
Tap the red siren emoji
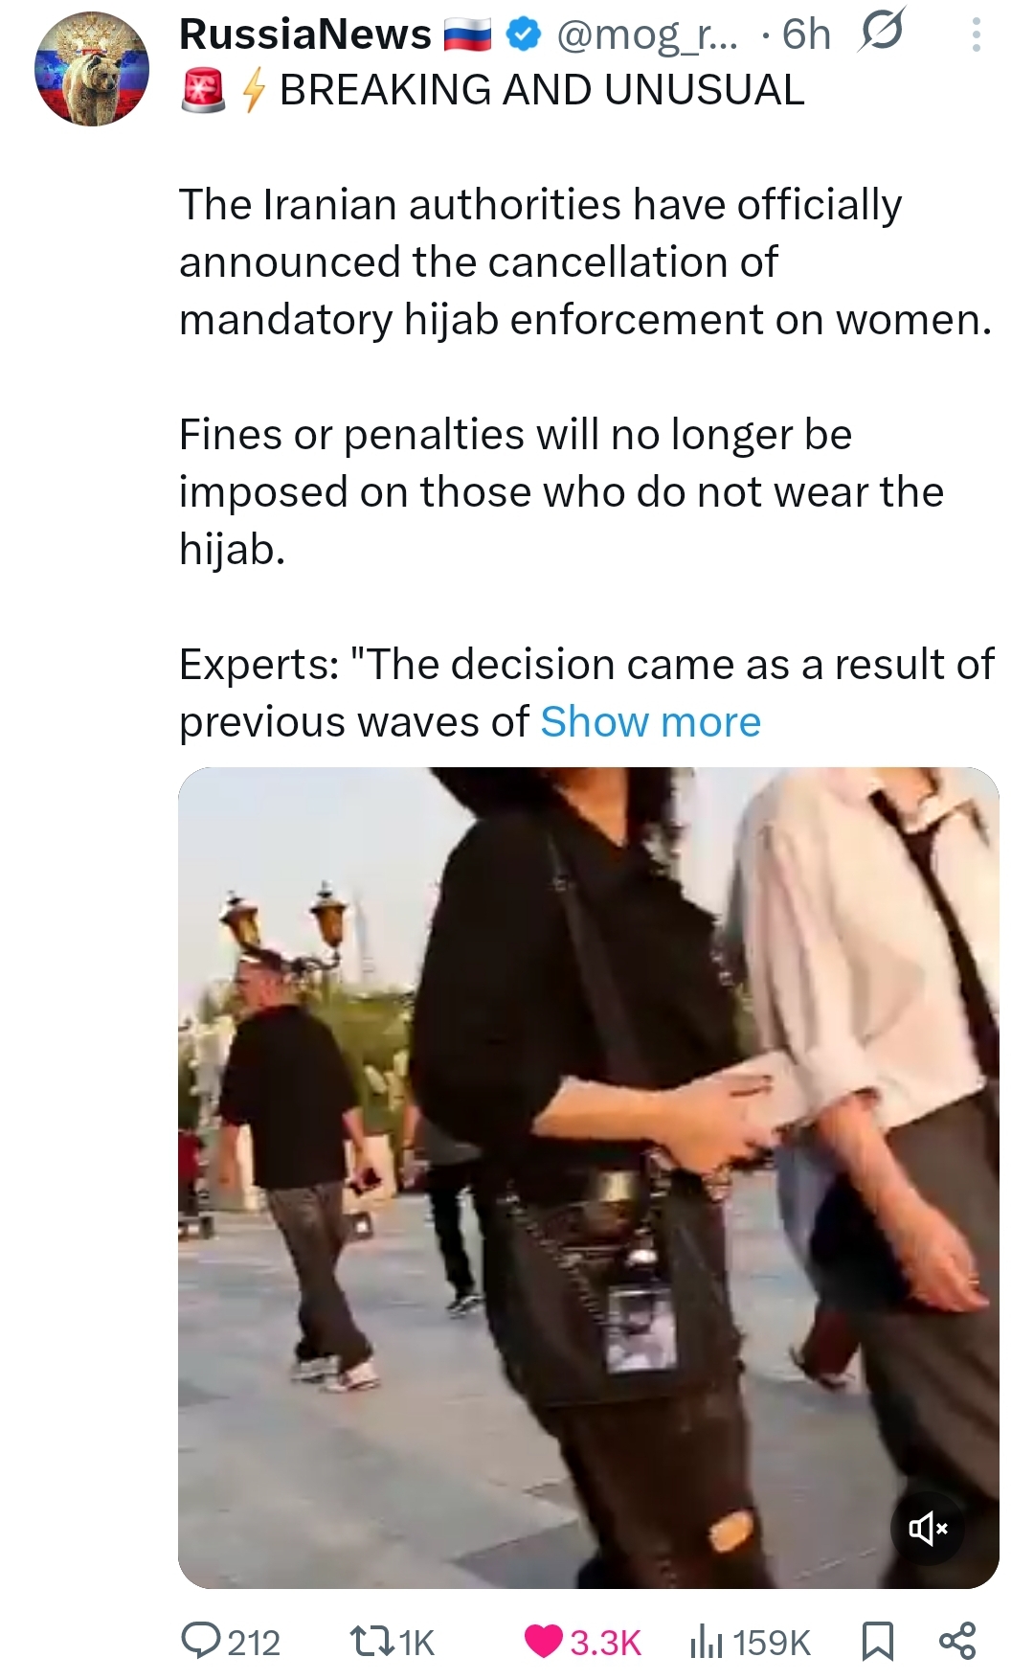click(x=203, y=91)
